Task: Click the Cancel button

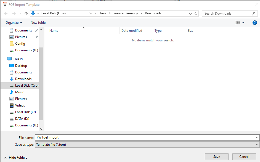Action: (244, 157)
